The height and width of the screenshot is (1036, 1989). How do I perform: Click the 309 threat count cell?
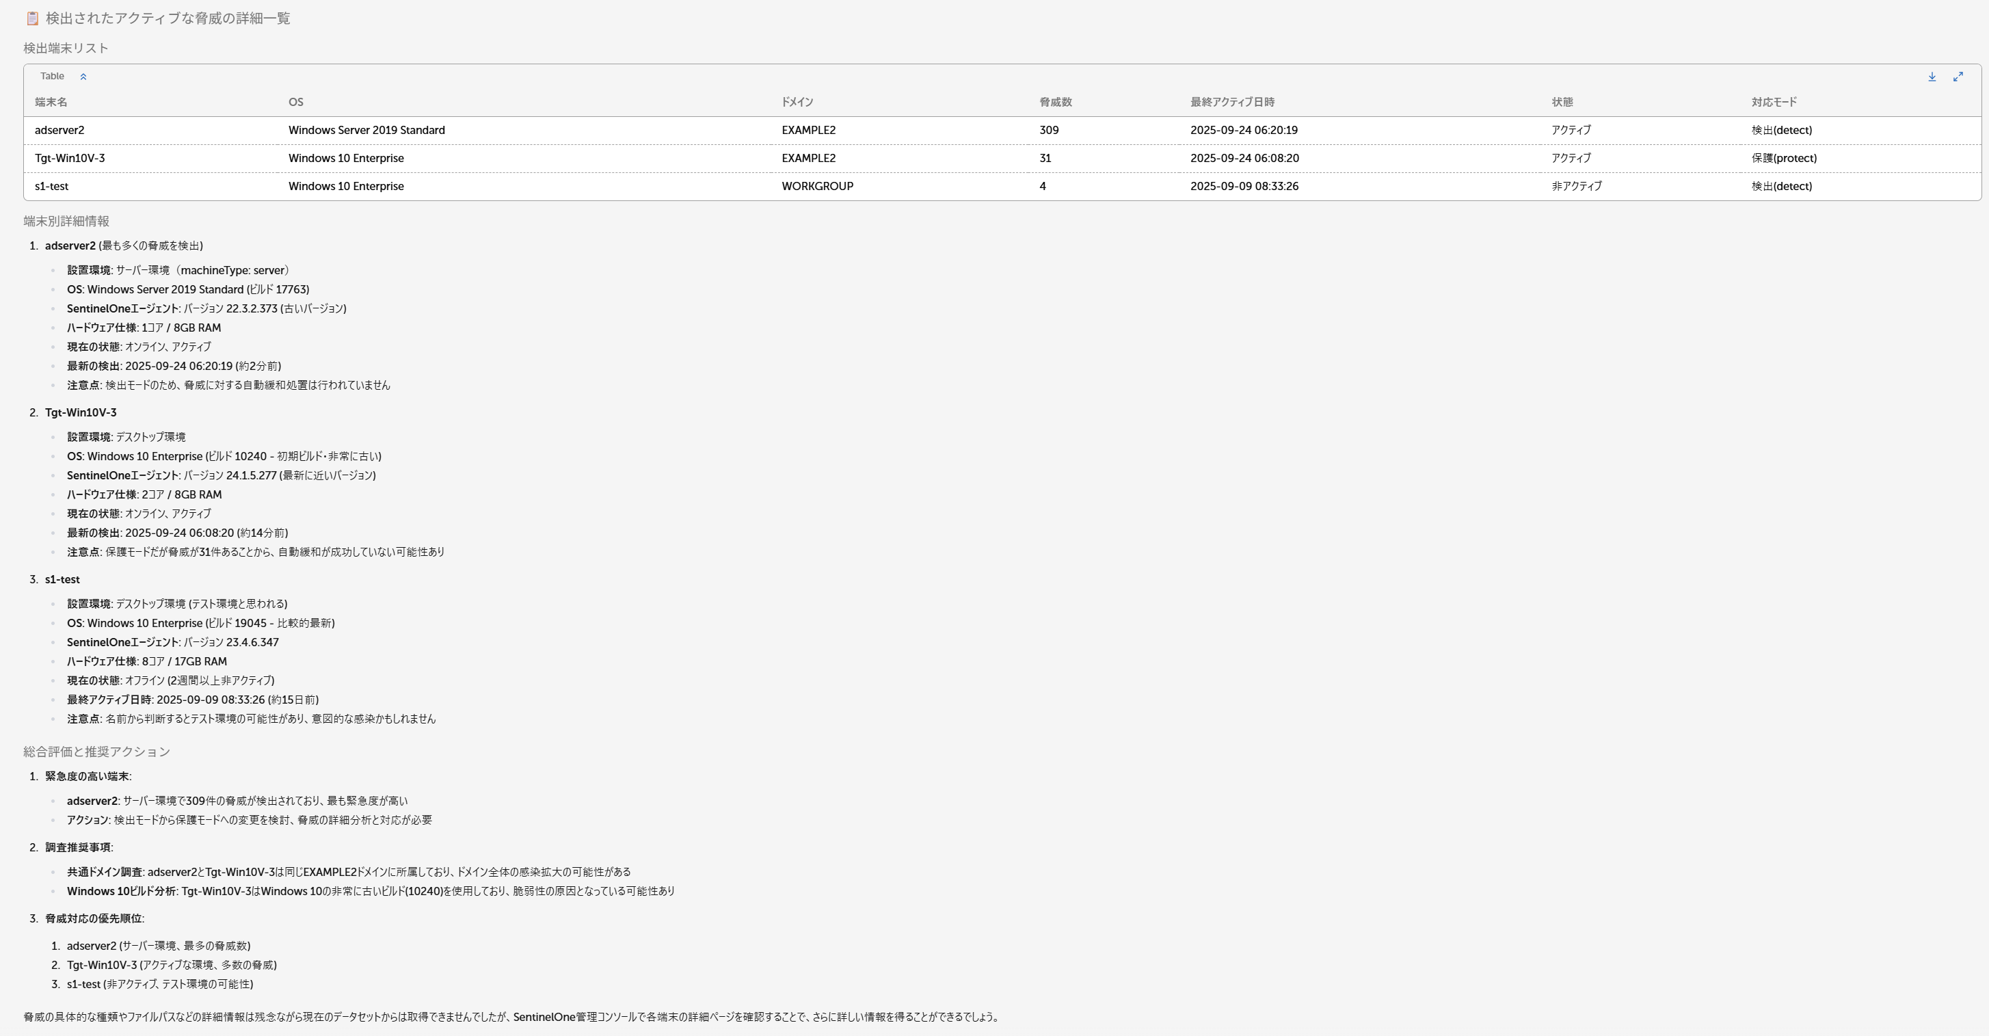coord(1049,131)
